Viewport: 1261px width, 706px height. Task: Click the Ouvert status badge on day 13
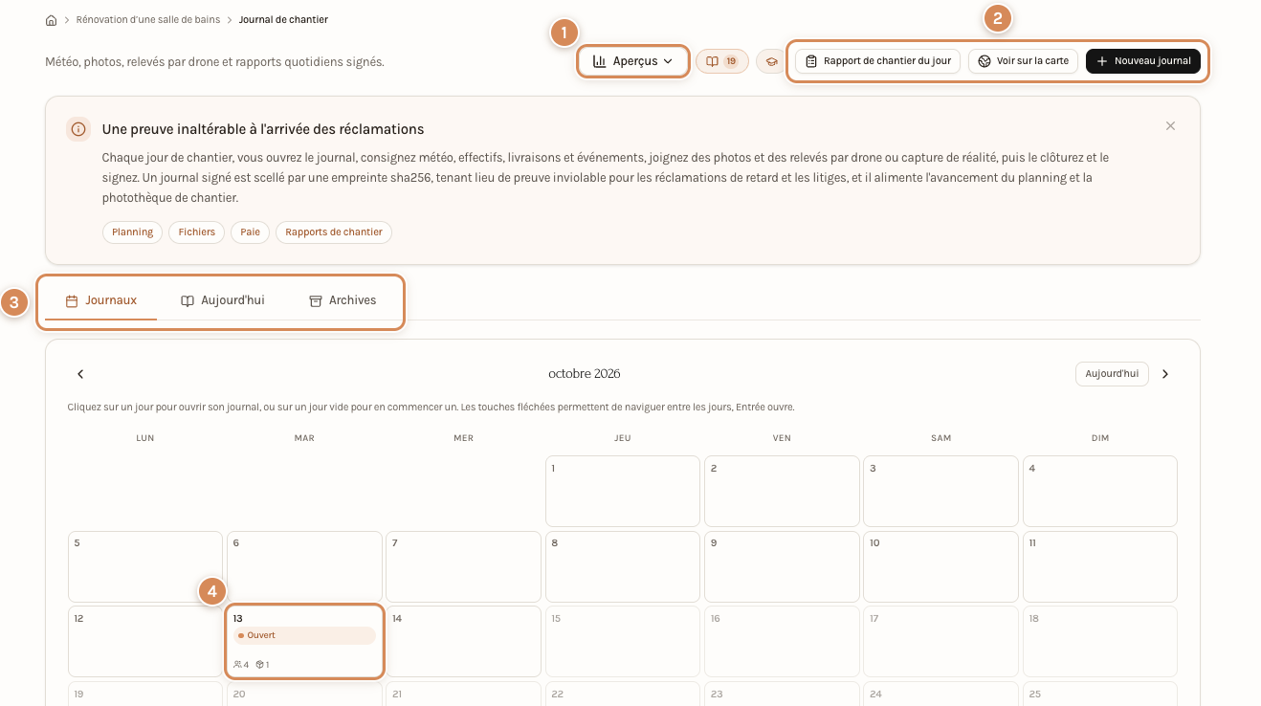tap(304, 635)
